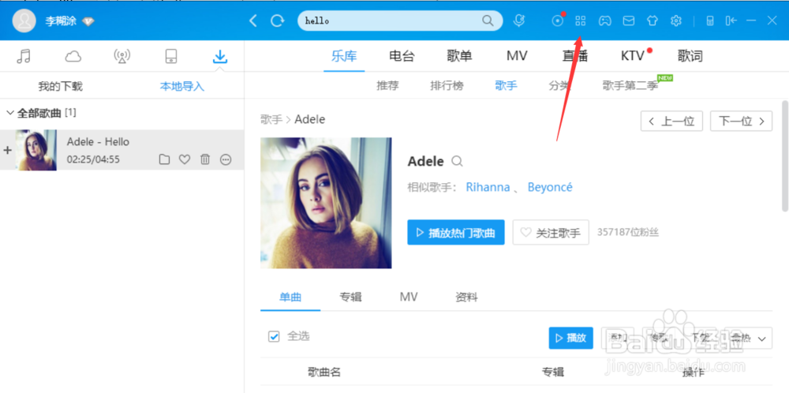
Task: Click blue 播放 button in song list
Action: tap(570, 338)
